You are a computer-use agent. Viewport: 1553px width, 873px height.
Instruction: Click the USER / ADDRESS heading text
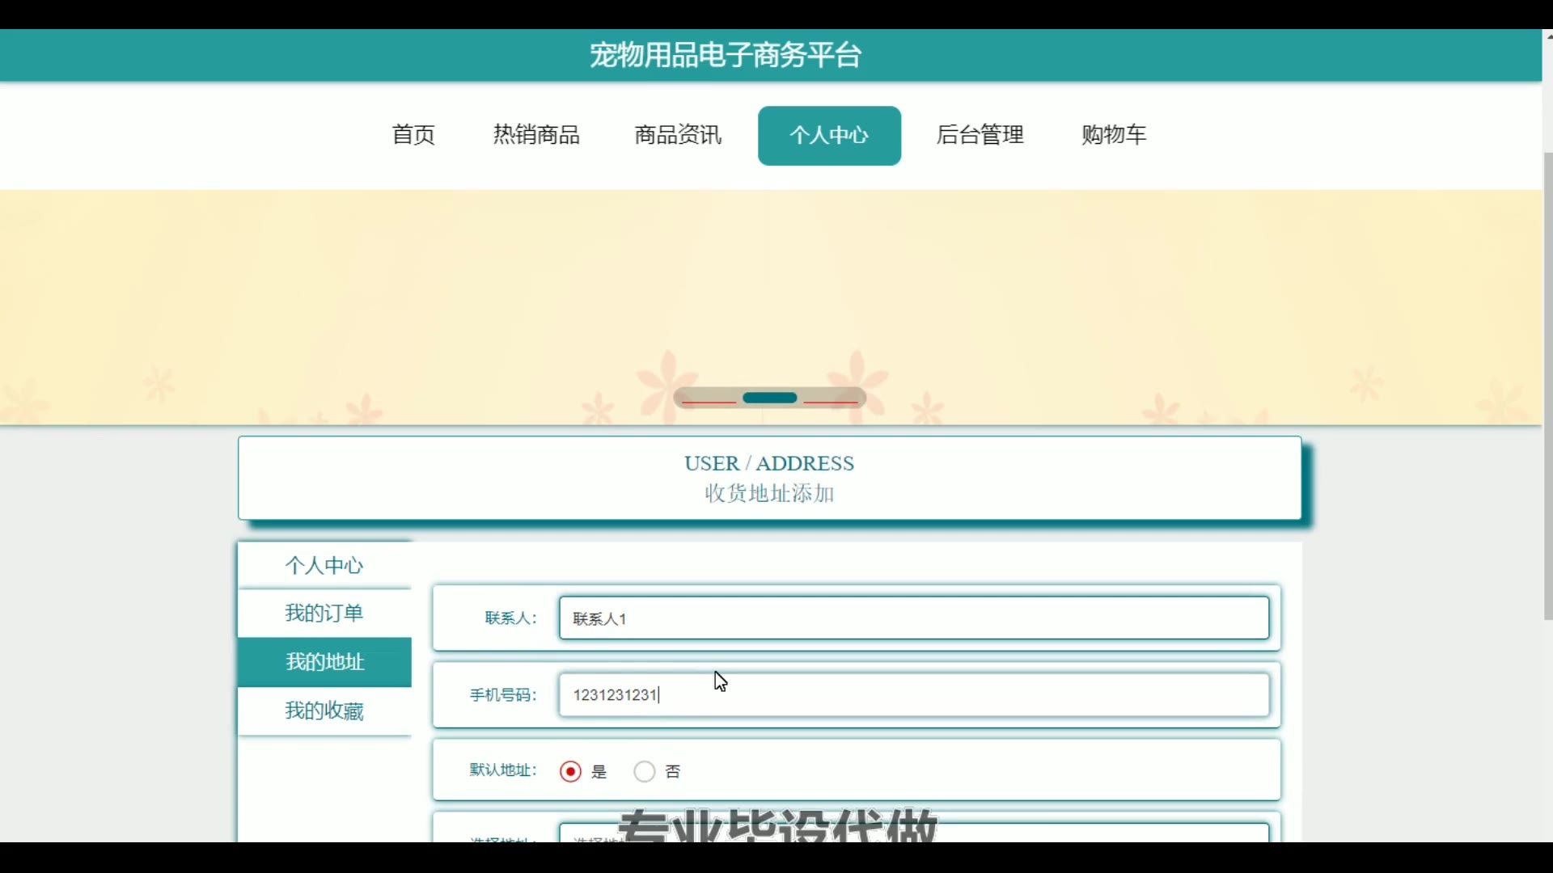[769, 463]
